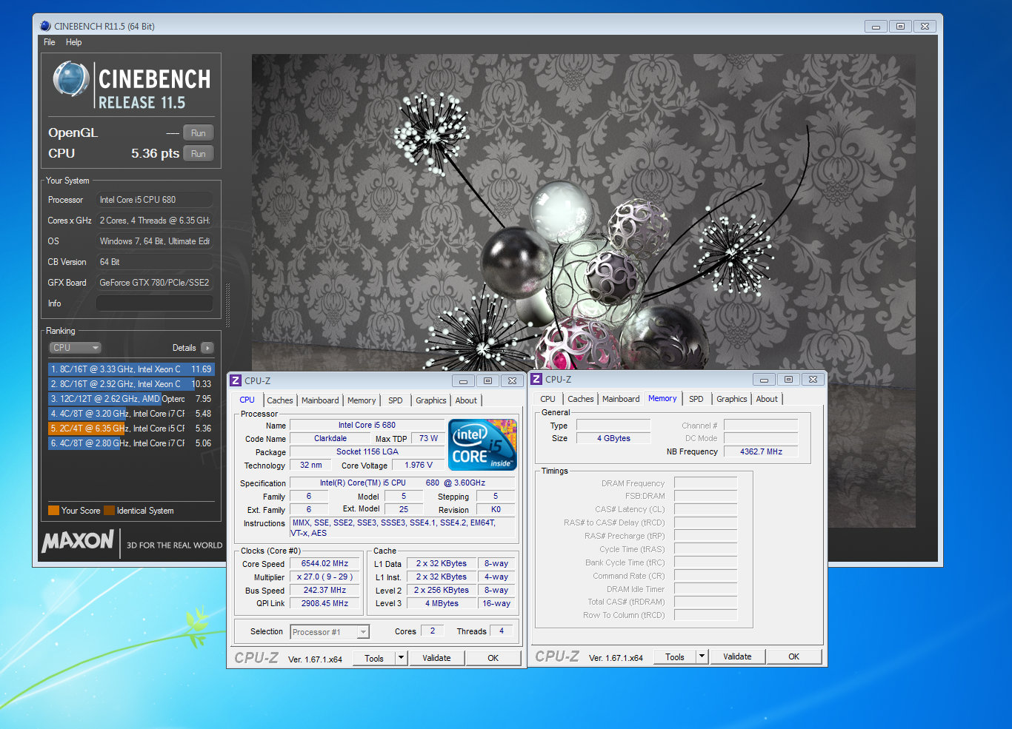Click the QPI Link value 2908.45 MHz
This screenshot has height=729, width=1012.
click(x=324, y=604)
